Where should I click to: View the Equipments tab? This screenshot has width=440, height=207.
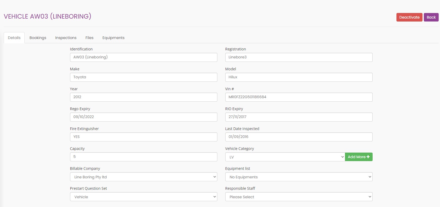point(113,38)
